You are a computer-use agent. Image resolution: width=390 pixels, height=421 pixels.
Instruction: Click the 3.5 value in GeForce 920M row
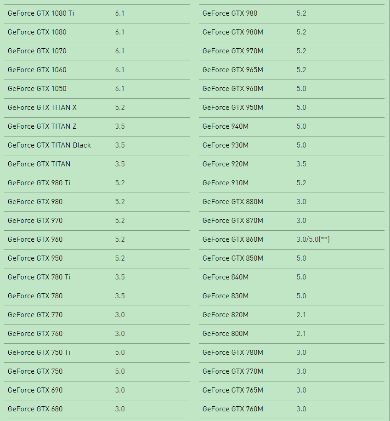pyautogui.click(x=301, y=164)
